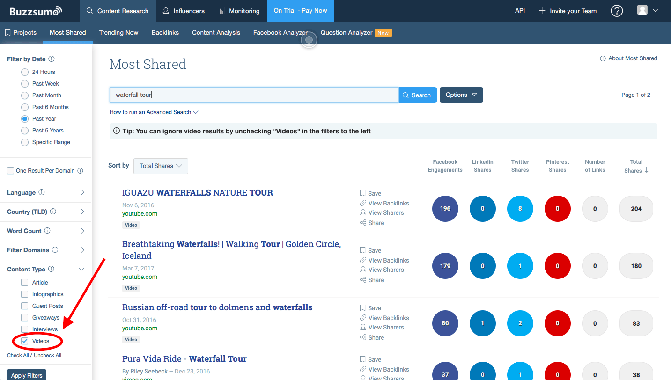This screenshot has width=671, height=380.
Task: Click into the waterfall tour search field
Action: coord(254,95)
